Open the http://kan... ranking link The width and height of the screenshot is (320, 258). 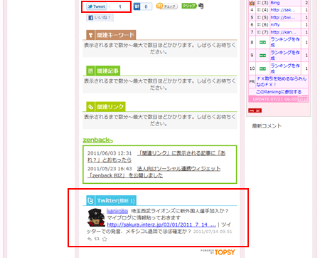pyautogui.click(x=283, y=32)
